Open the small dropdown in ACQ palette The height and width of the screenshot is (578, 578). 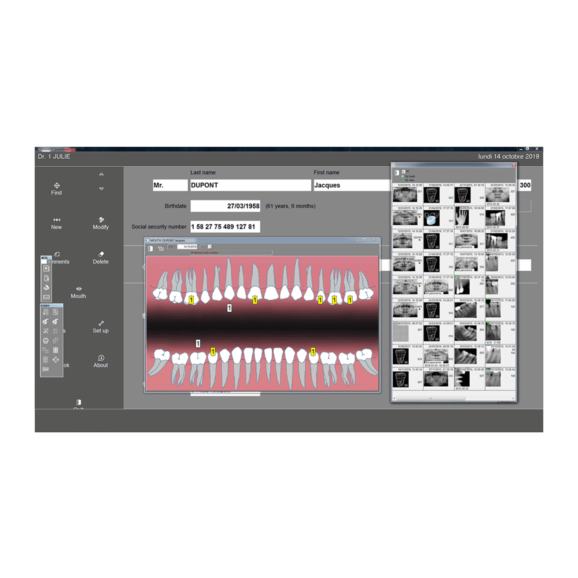point(49,262)
